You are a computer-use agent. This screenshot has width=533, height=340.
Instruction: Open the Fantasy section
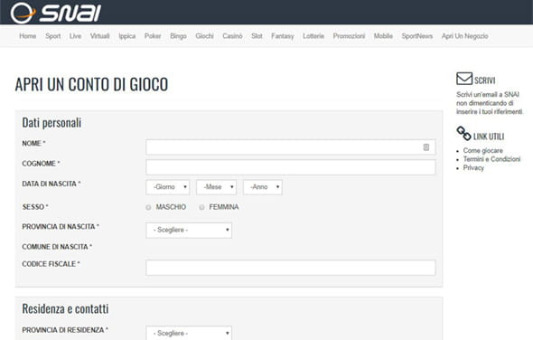283,36
